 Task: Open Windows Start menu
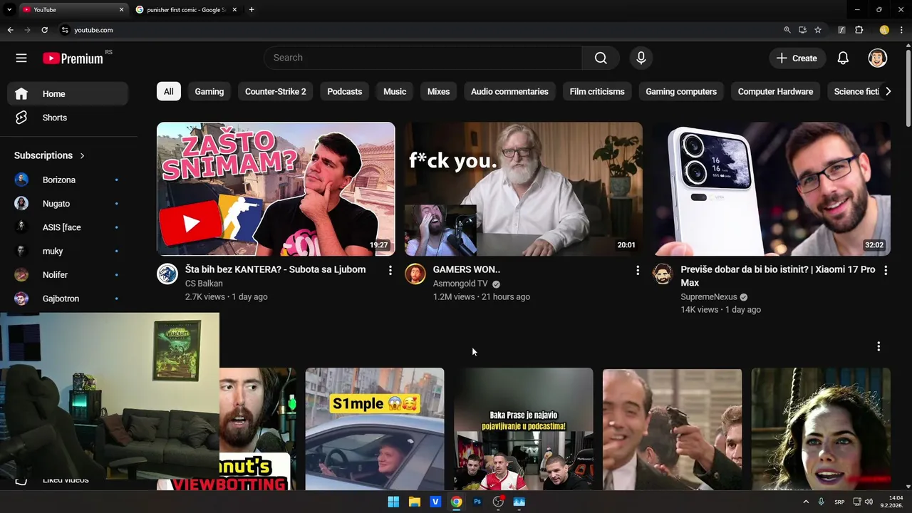pyautogui.click(x=393, y=502)
